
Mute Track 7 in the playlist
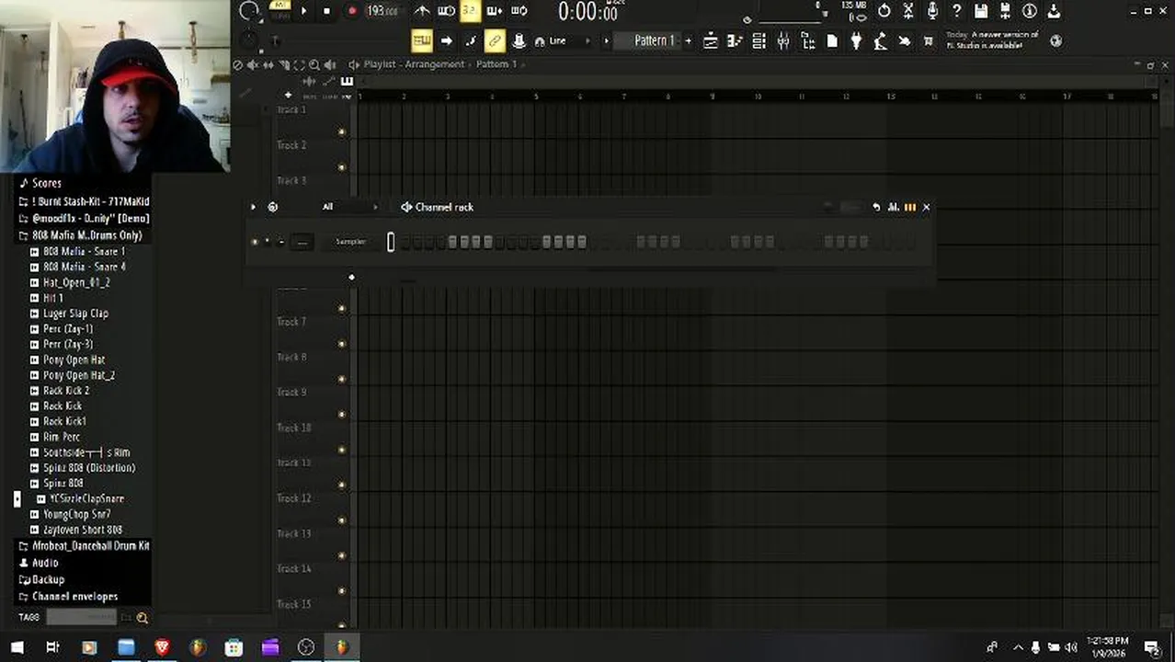(342, 308)
